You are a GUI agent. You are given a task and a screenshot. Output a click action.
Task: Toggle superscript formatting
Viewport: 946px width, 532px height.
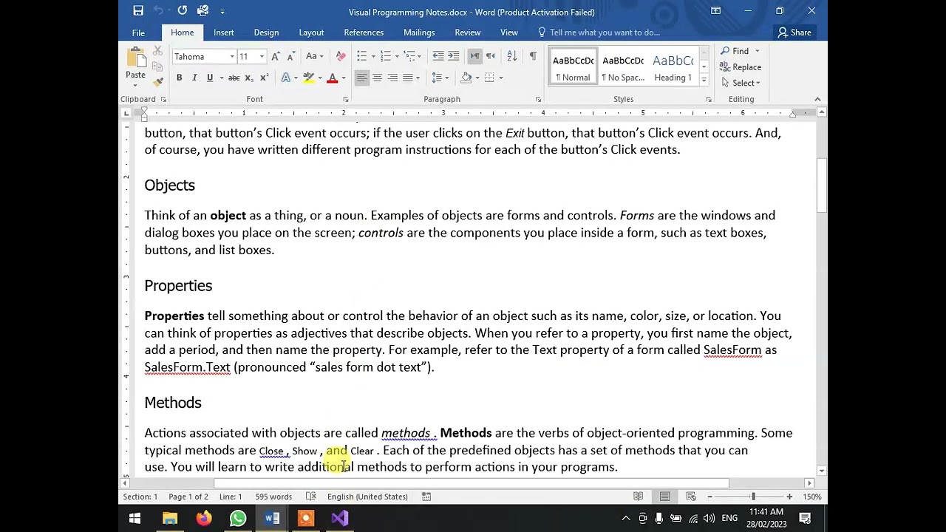pos(264,78)
